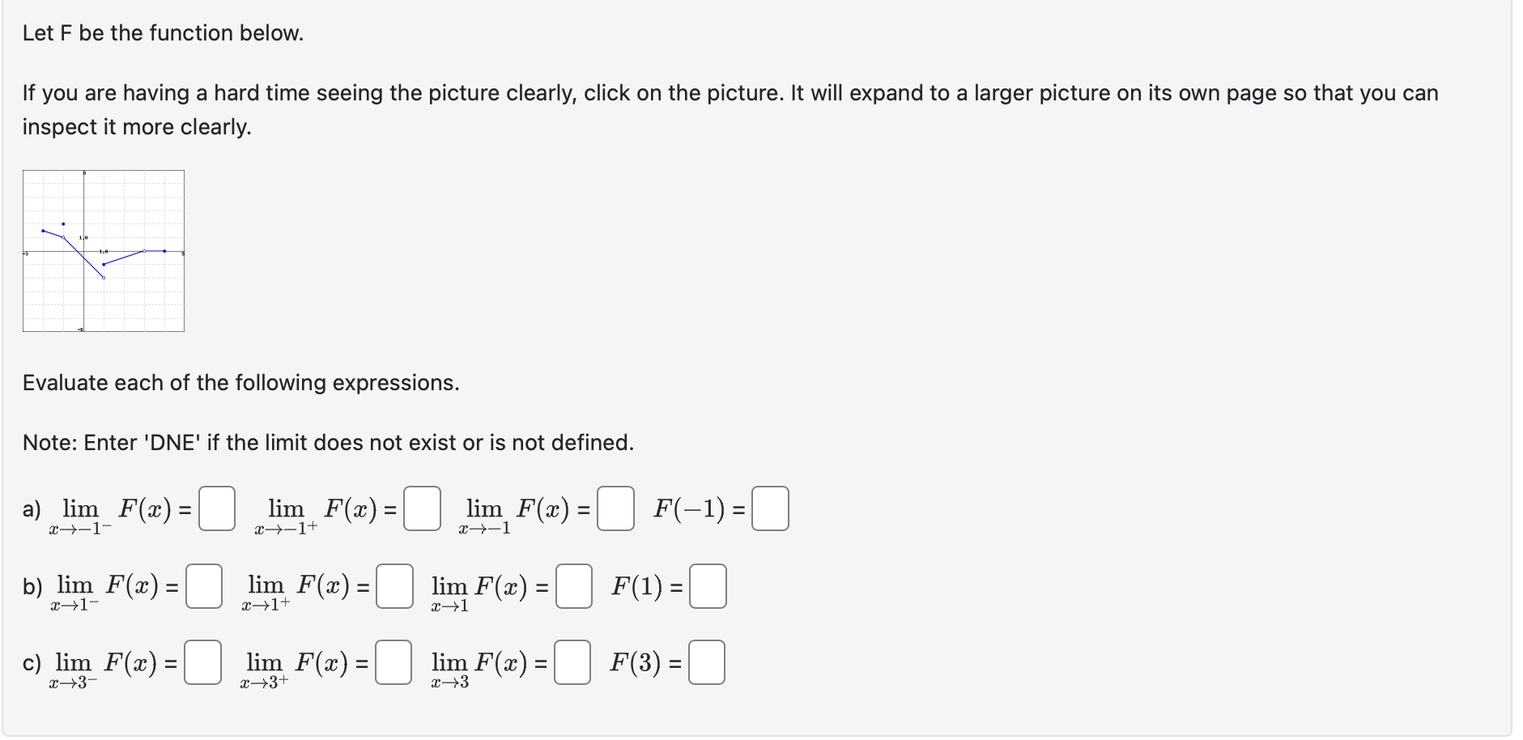Click the F(-1) answer box

point(769,507)
